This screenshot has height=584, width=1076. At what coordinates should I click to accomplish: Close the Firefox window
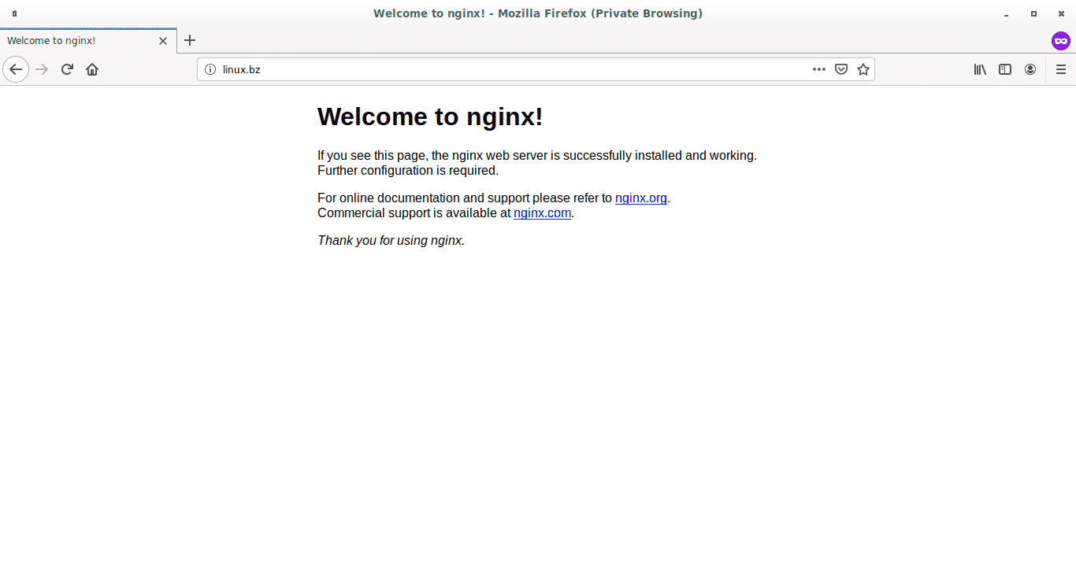pyautogui.click(x=1060, y=13)
